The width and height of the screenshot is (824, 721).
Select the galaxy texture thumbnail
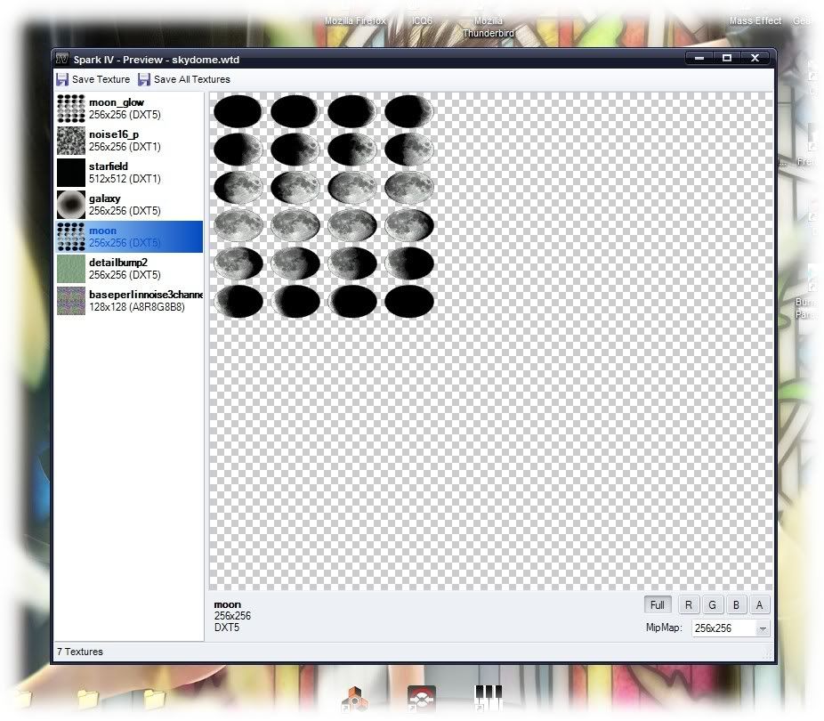click(x=71, y=205)
